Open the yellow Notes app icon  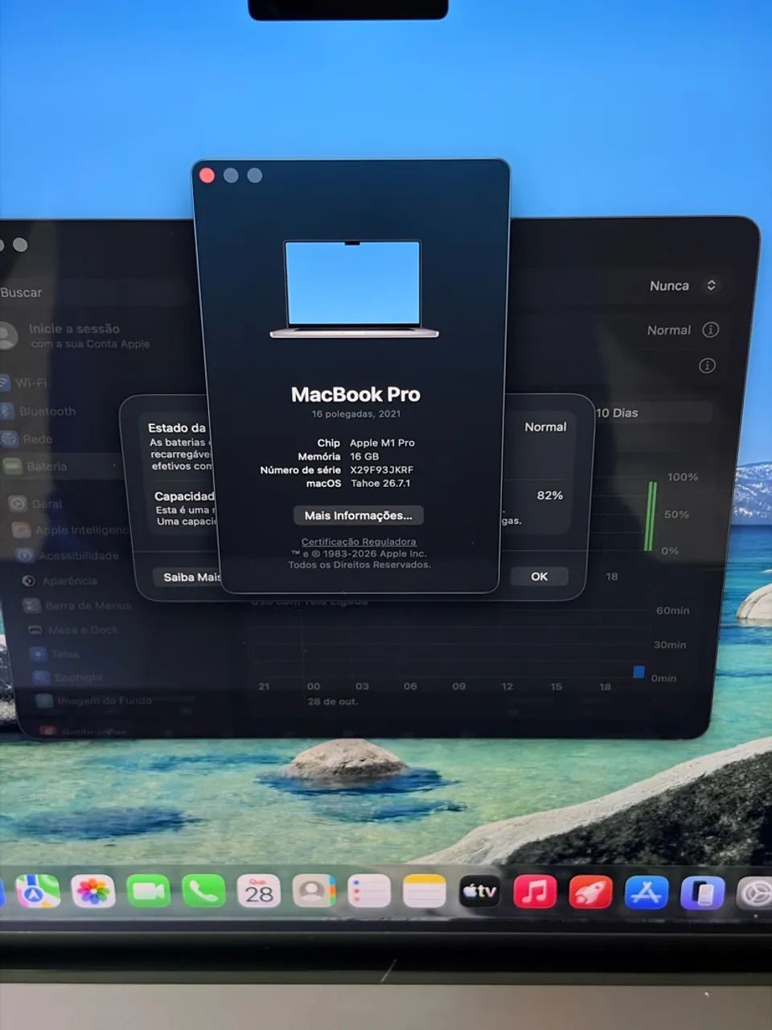click(424, 892)
